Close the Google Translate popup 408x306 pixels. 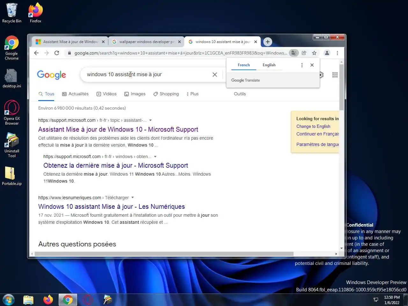tap(312, 65)
